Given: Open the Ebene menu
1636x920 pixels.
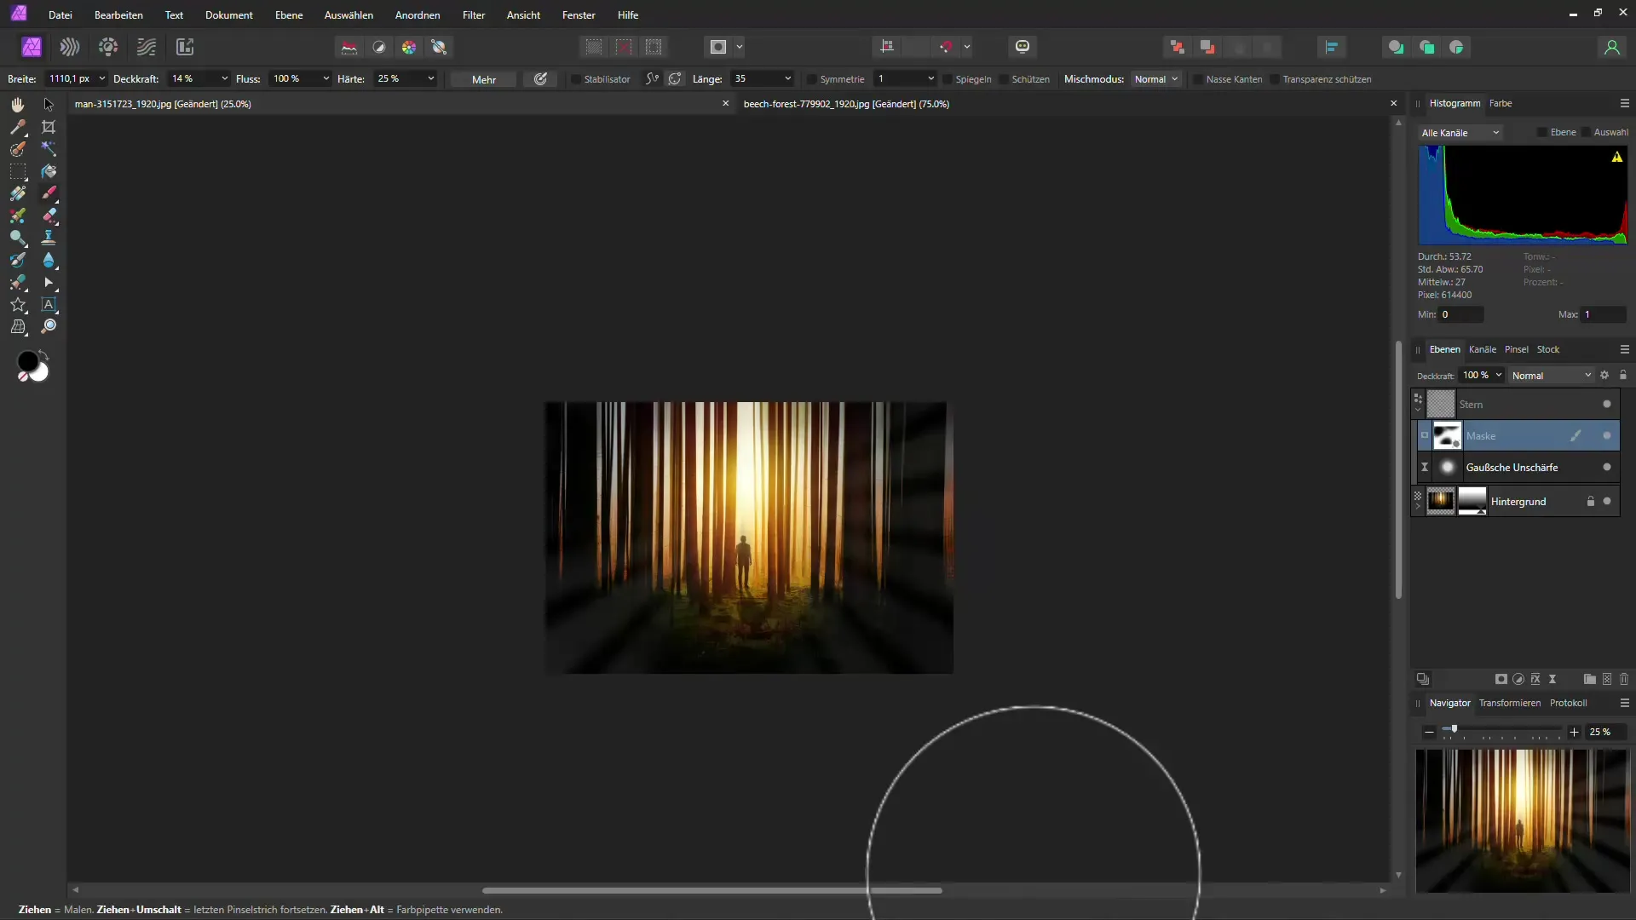Looking at the screenshot, I should (x=289, y=15).
